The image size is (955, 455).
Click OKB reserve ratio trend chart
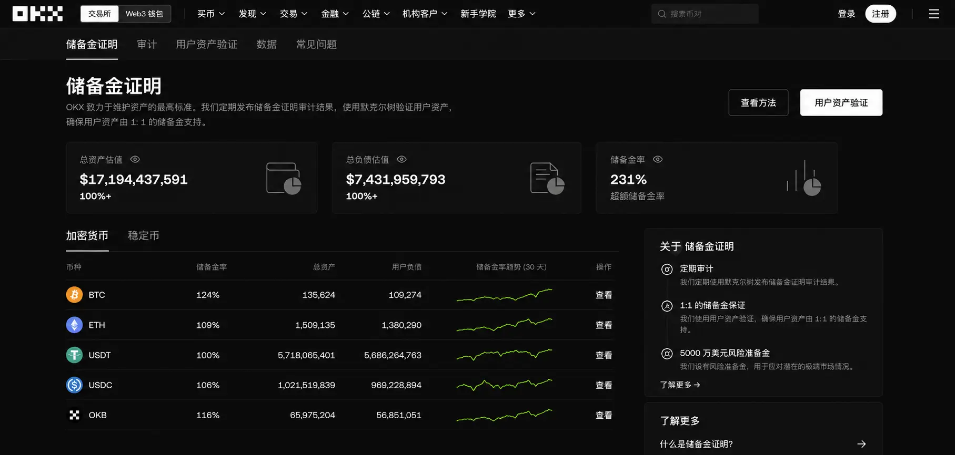504,415
